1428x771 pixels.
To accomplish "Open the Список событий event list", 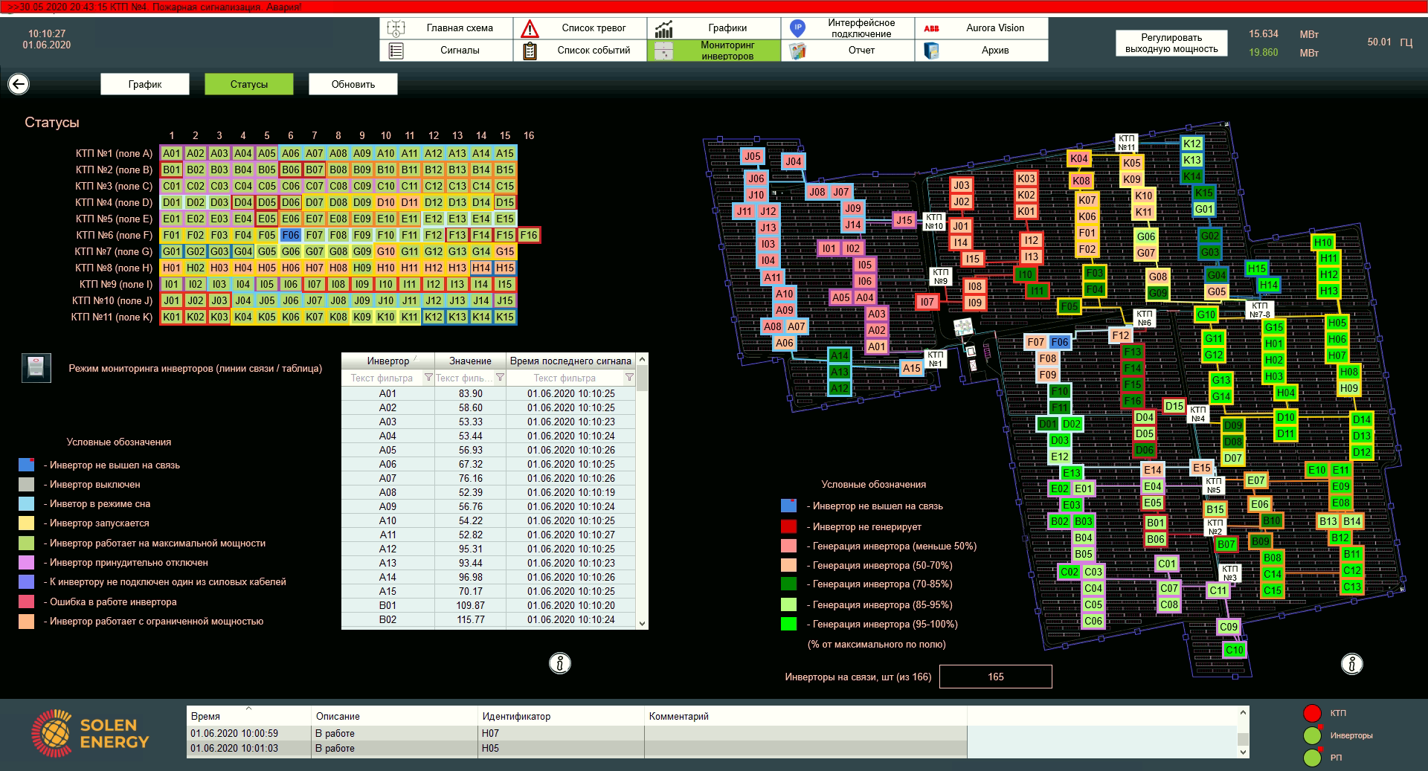I will click(x=579, y=51).
